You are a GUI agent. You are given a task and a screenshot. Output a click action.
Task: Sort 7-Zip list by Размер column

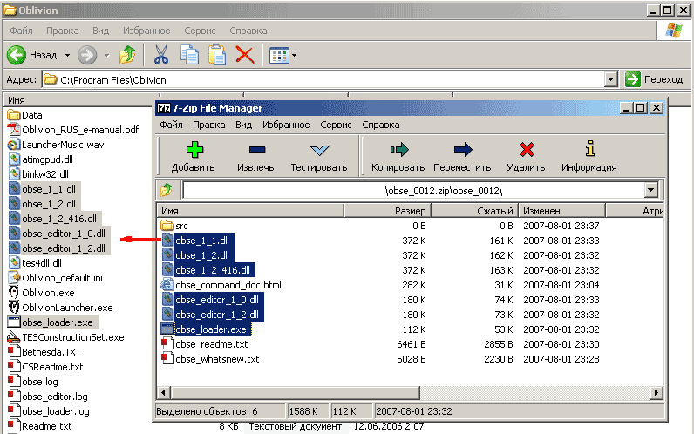[x=387, y=211]
